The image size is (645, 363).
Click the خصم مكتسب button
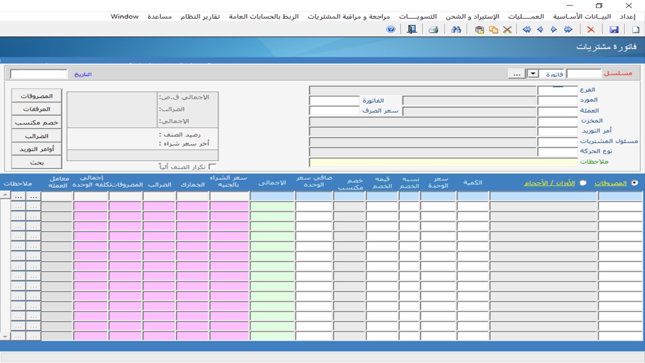click(x=36, y=123)
